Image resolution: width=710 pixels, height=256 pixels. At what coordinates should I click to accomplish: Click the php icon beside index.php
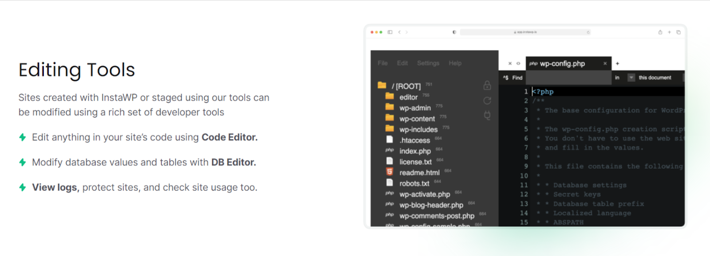tap(390, 150)
